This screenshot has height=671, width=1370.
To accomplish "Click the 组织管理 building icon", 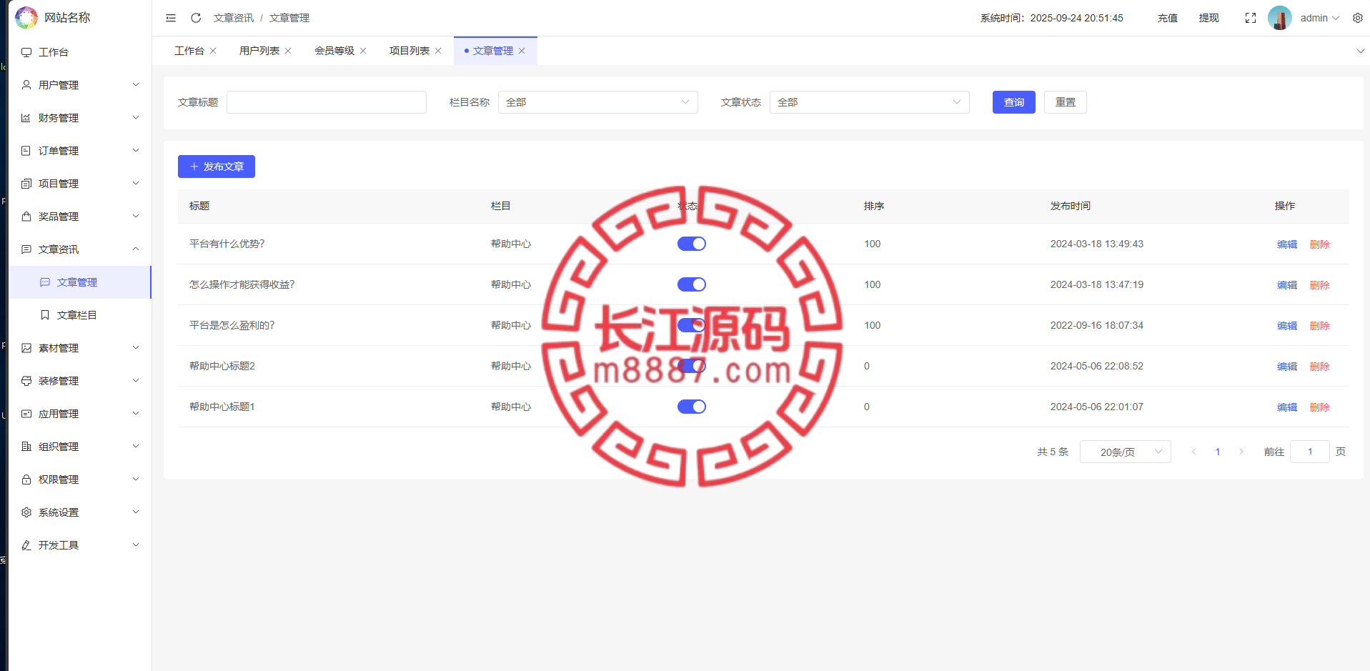I will pos(26,447).
